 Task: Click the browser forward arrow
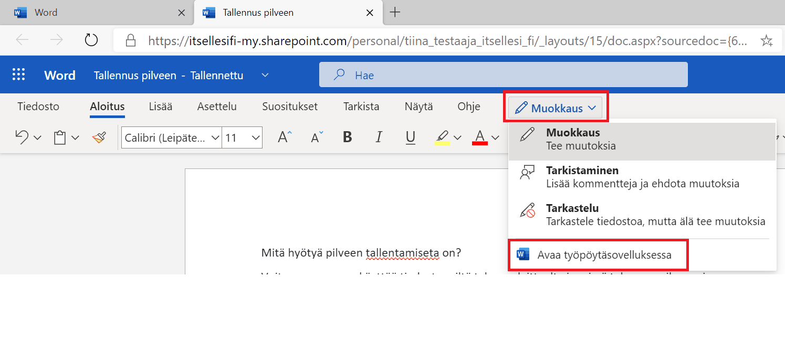(56, 40)
